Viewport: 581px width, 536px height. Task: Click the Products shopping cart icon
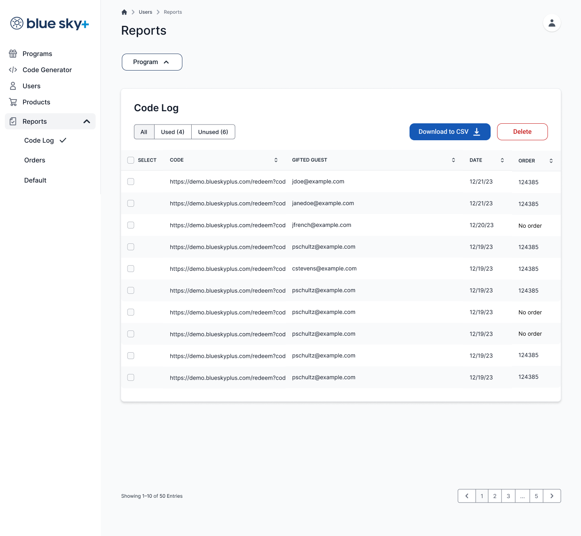pos(13,102)
